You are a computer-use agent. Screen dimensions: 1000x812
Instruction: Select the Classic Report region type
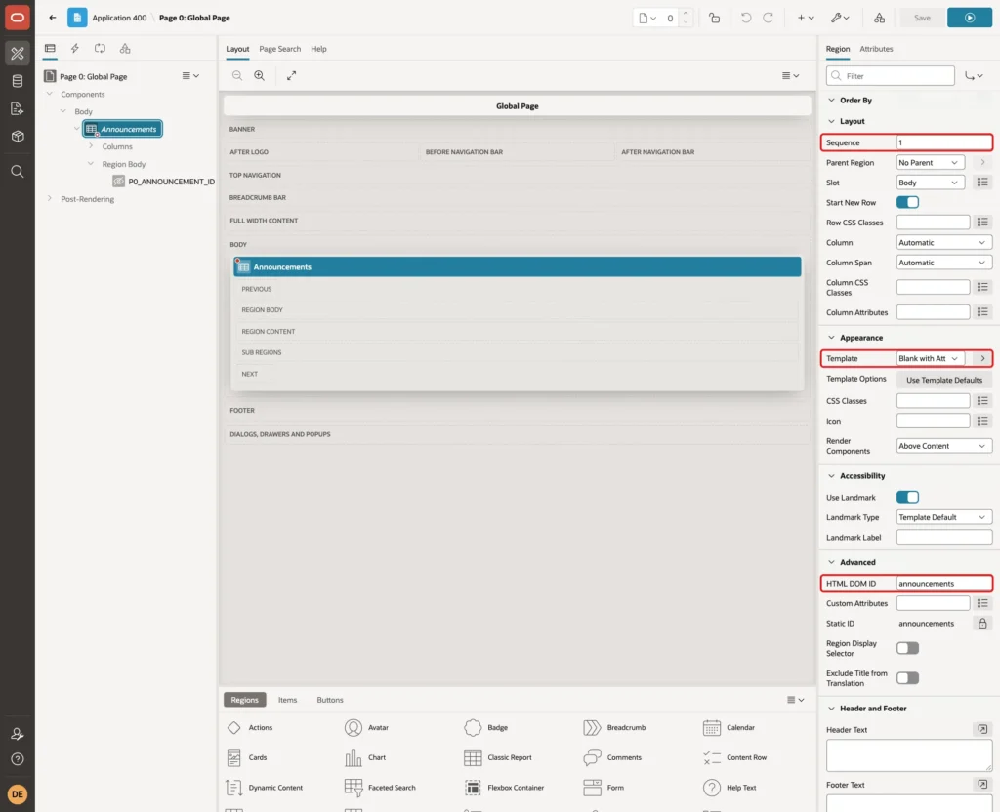coord(499,757)
